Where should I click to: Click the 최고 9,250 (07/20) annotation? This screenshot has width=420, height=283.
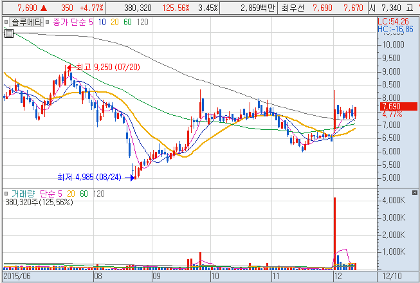108,67
